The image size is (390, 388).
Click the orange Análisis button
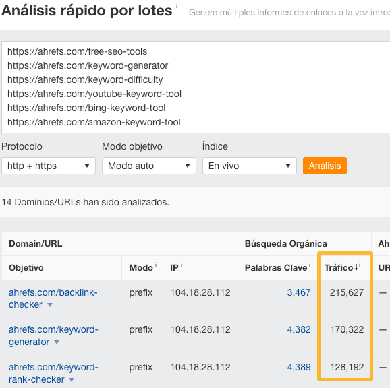coord(325,166)
